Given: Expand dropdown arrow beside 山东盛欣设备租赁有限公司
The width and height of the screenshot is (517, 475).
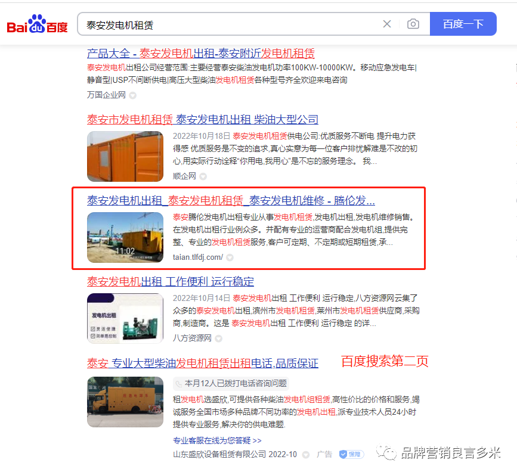Looking at the screenshot, I should (306, 455).
